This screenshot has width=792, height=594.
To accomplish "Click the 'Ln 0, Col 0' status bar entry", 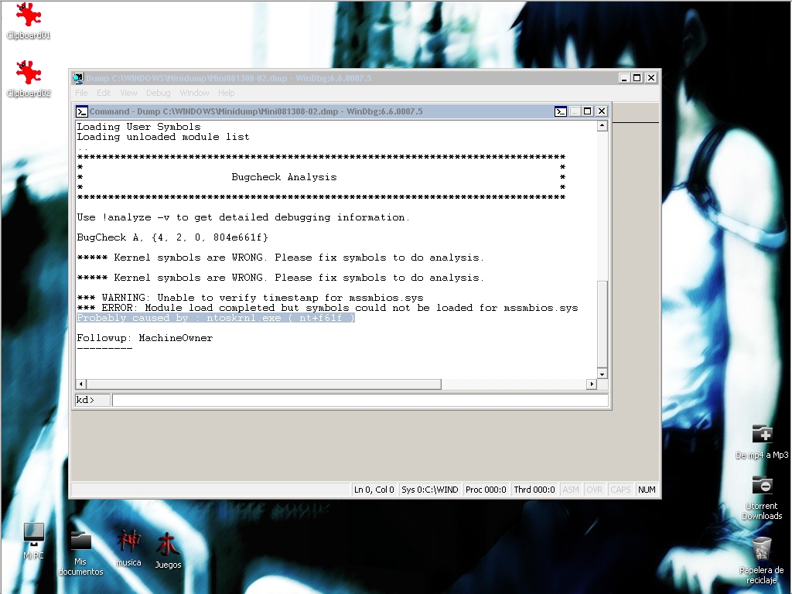I will pyautogui.click(x=374, y=490).
